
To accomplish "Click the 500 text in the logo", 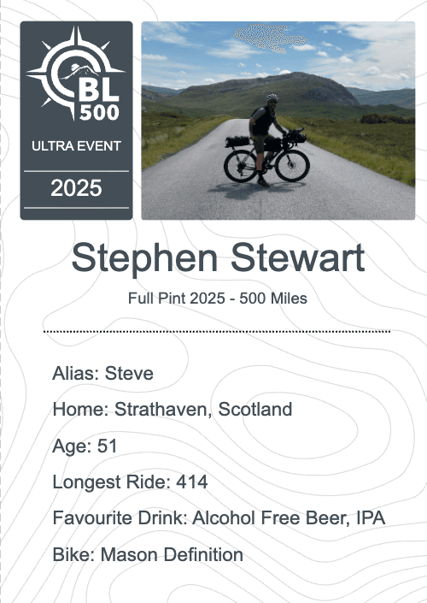I will tap(99, 112).
